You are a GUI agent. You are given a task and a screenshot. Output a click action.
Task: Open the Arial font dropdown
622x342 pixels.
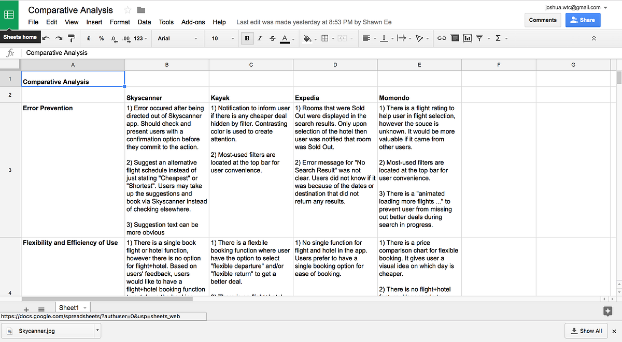coord(178,38)
